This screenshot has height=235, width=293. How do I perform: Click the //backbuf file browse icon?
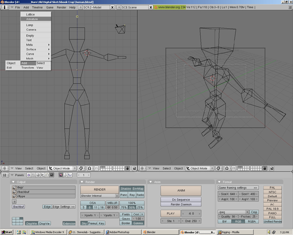[x=14, y=192]
